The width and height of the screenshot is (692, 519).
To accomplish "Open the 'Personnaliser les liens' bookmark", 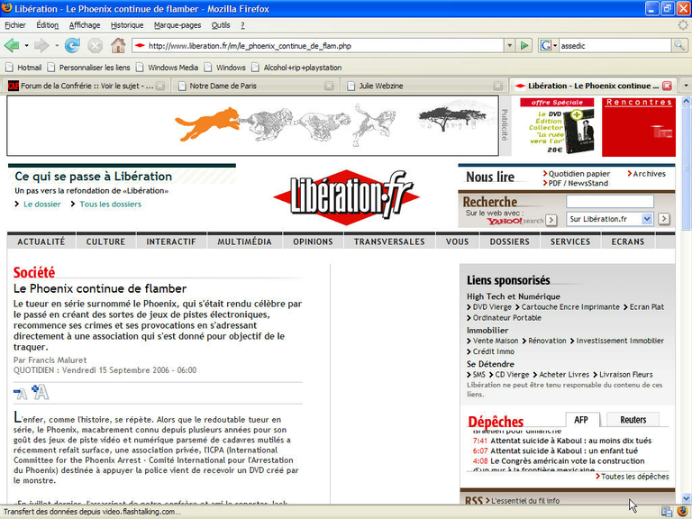I will pos(89,68).
